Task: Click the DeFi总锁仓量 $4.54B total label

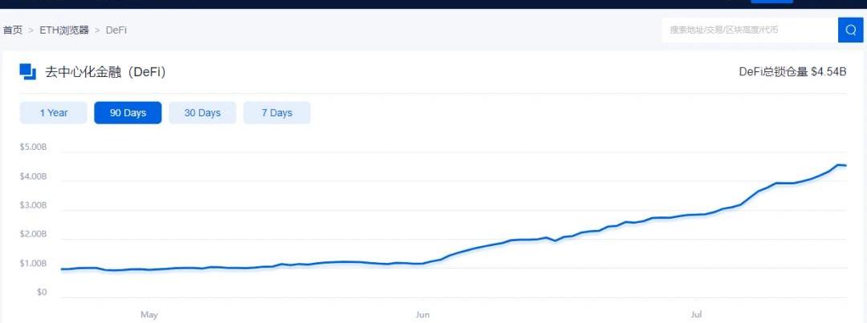Action: click(792, 72)
